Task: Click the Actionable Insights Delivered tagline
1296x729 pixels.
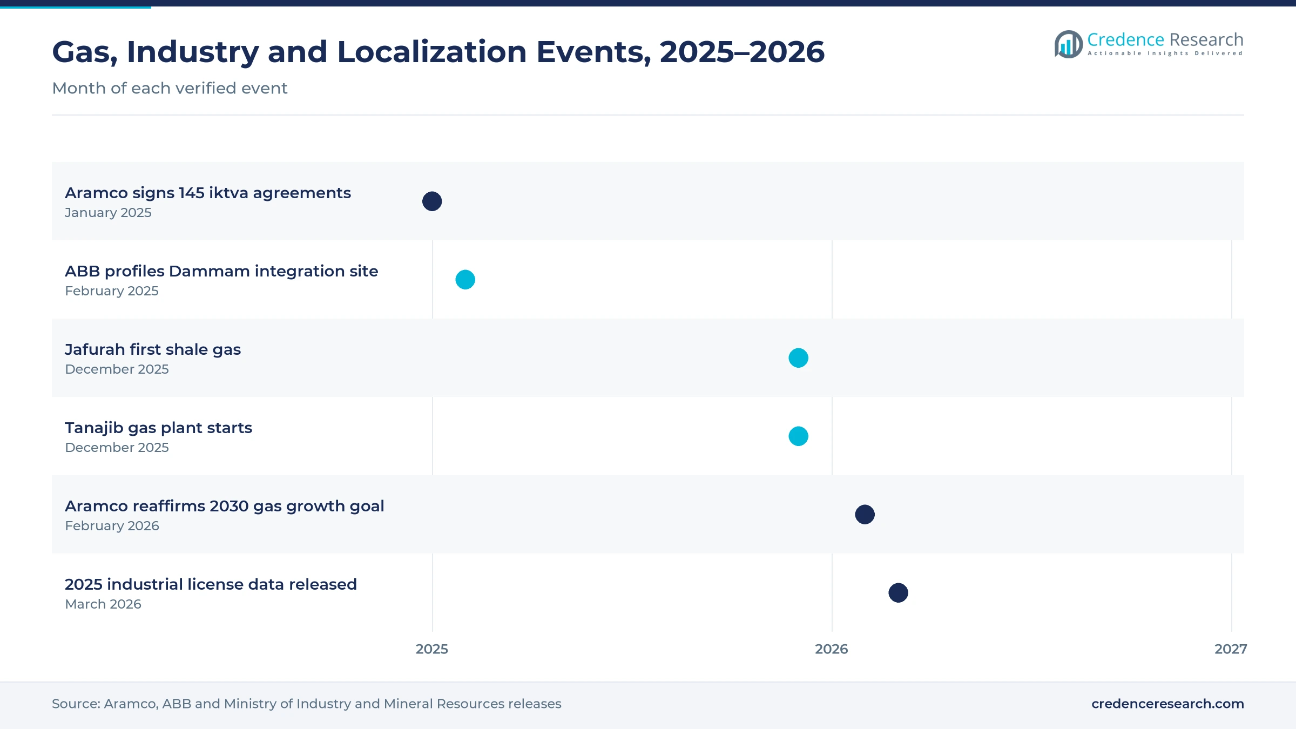Action: point(1165,53)
